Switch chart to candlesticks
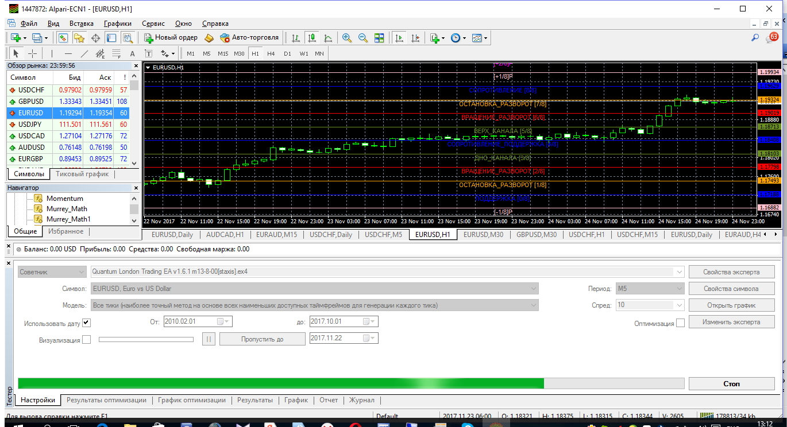The width and height of the screenshot is (787, 427). coord(312,37)
